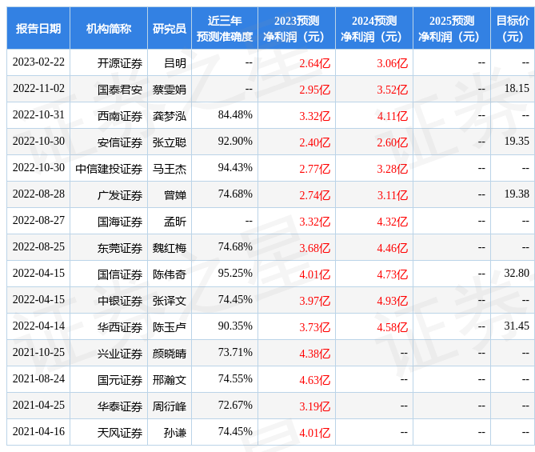
Task: Click researcher name 孟昕
Action: (175, 222)
